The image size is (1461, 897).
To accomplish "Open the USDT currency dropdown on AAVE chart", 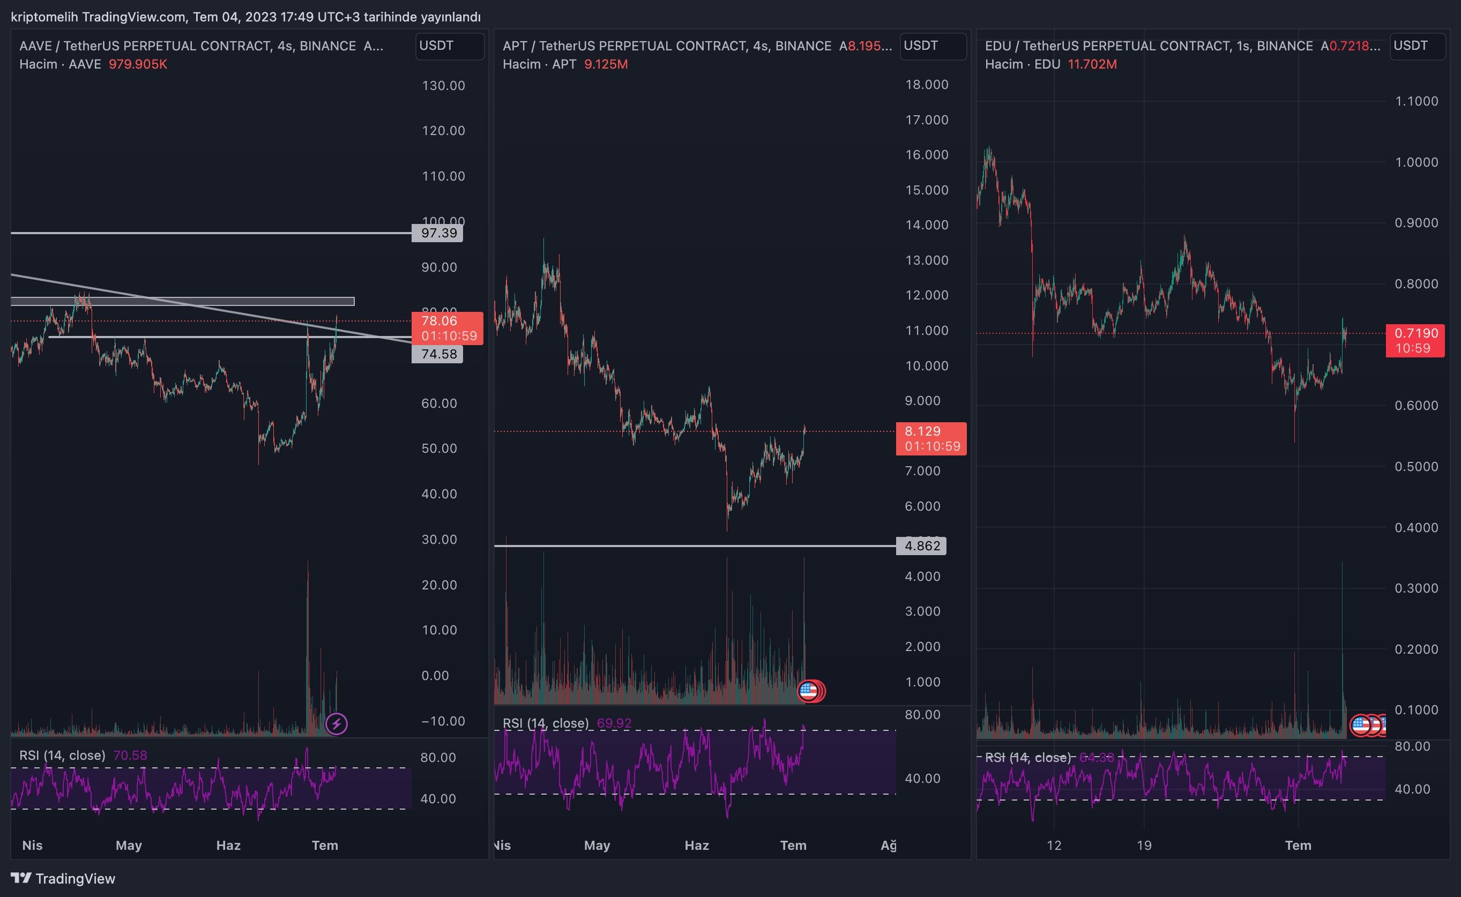I will [450, 46].
